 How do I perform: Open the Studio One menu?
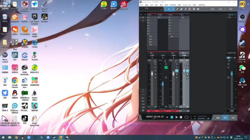[x=187, y=5]
